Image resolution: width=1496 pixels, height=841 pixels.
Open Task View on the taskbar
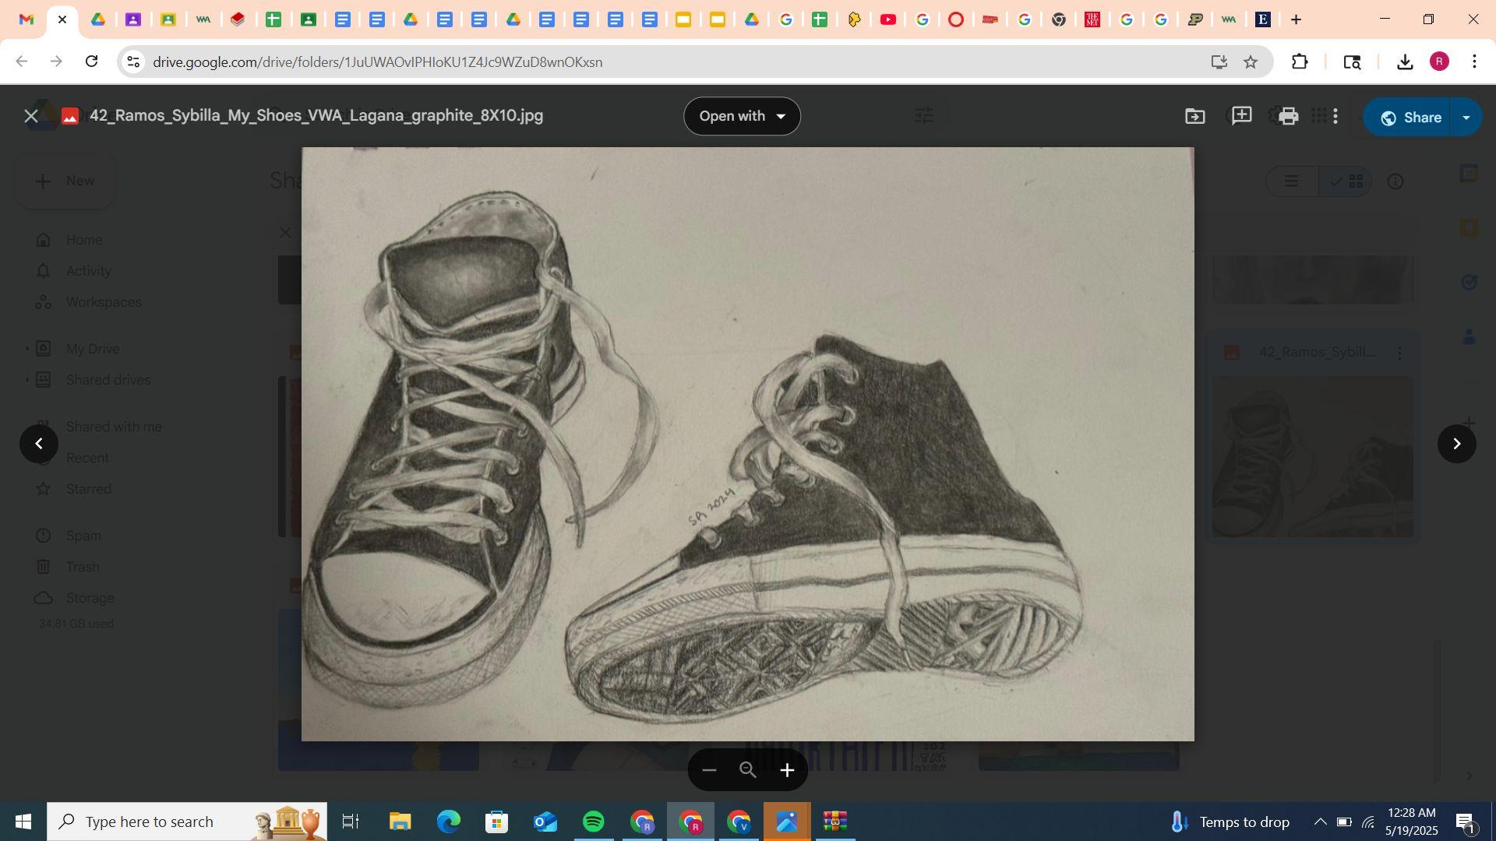[351, 822]
